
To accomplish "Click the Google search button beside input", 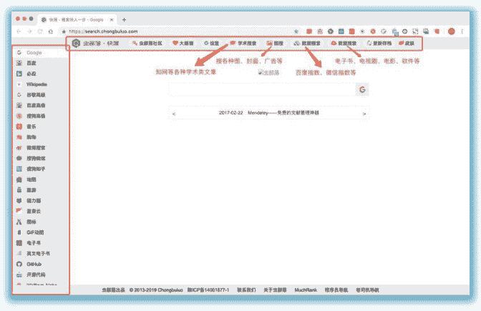I will click(362, 90).
